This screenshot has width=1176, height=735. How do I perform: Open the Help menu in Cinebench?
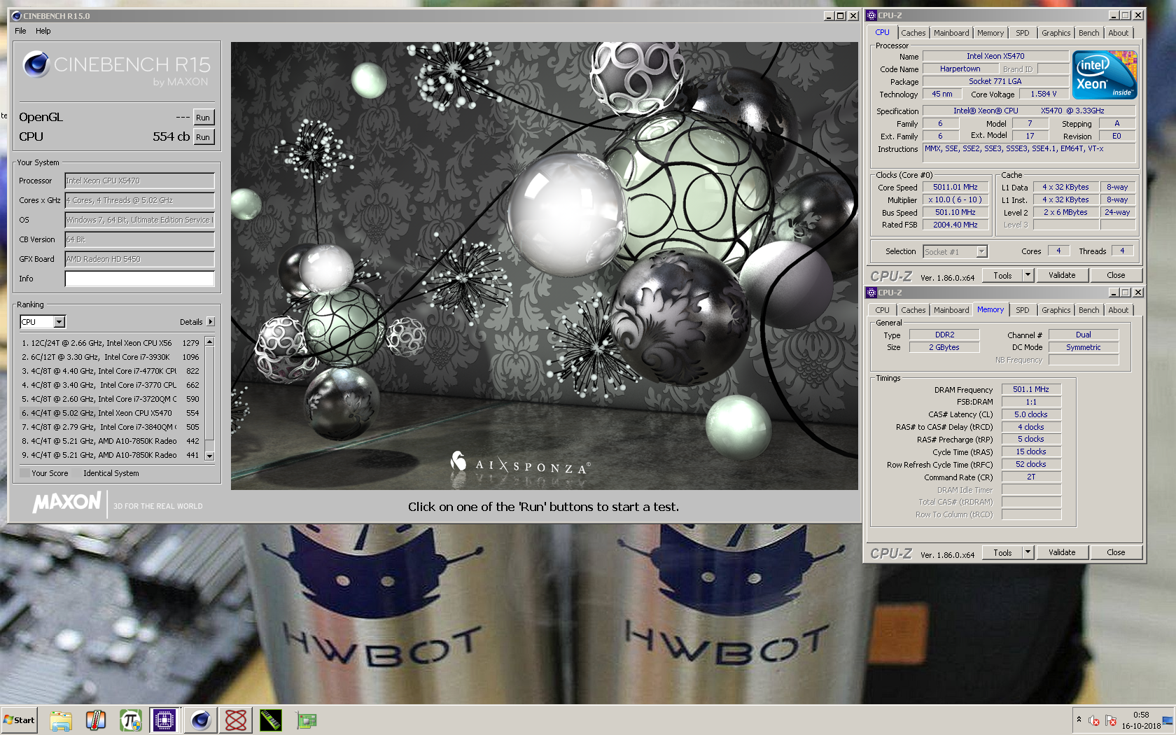43,31
